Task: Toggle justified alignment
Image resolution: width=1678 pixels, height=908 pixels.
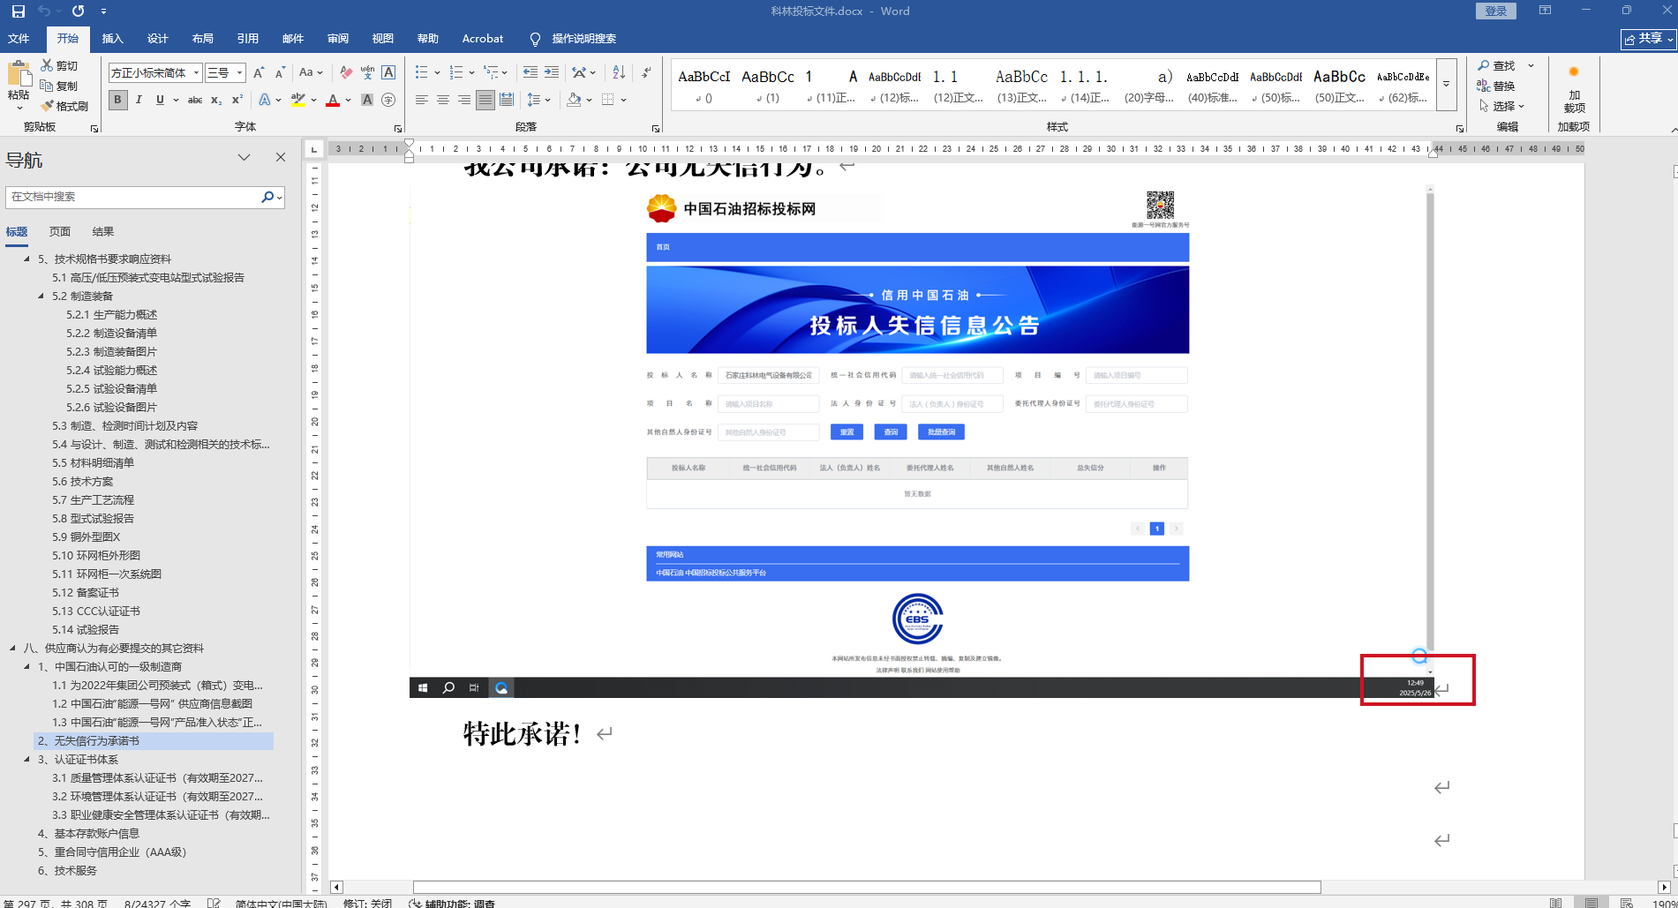Action: (485, 101)
